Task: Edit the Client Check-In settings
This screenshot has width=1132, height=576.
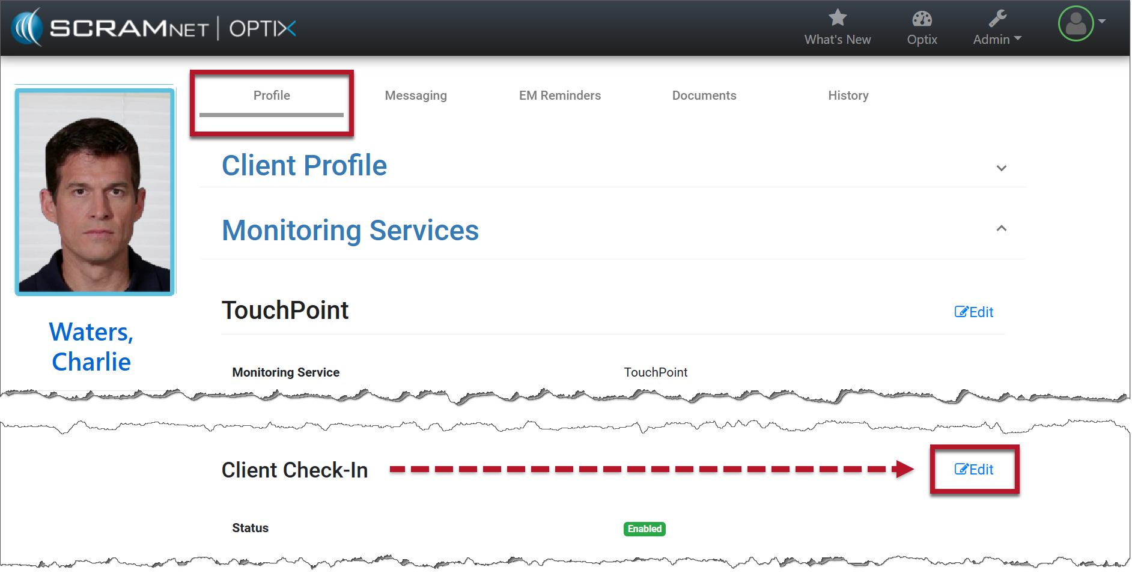Action: point(973,470)
